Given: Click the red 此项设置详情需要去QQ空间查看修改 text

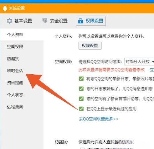Looking at the screenshot, I should pyautogui.click(x=111, y=70).
